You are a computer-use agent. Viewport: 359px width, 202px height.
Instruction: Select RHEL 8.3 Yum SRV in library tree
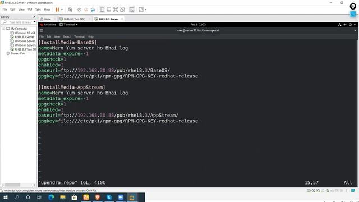(x=25, y=49)
